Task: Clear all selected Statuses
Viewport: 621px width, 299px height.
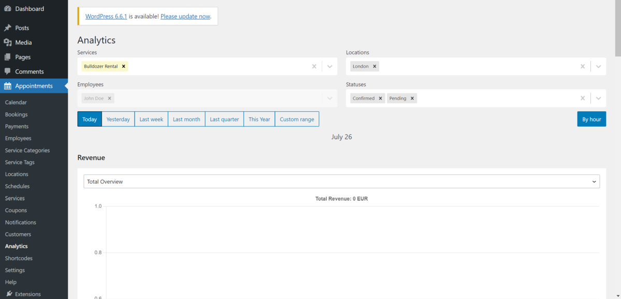Action: pyautogui.click(x=583, y=98)
